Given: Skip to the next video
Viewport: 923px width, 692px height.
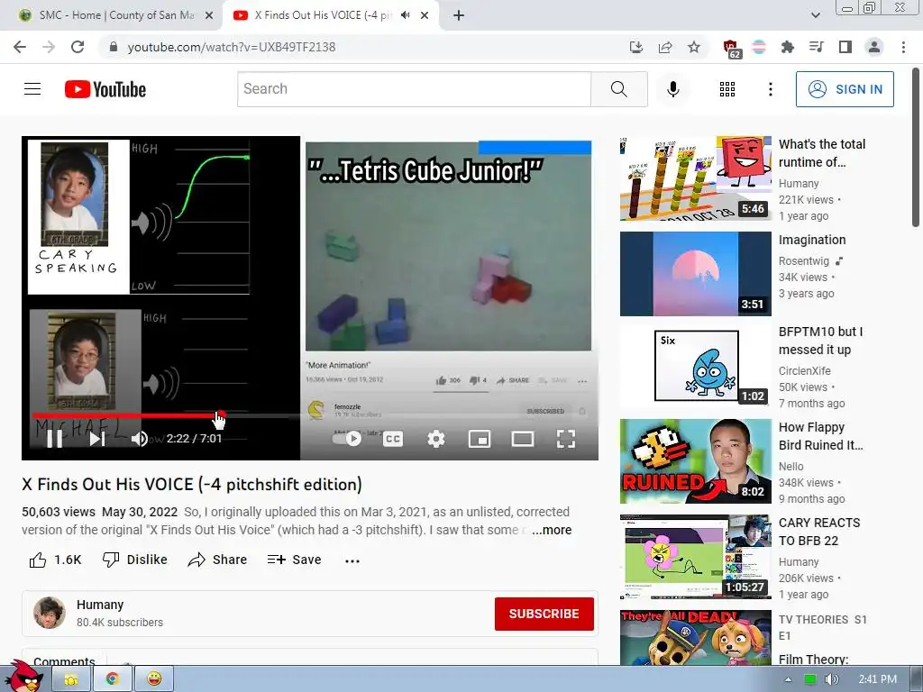Looking at the screenshot, I should (97, 439).
